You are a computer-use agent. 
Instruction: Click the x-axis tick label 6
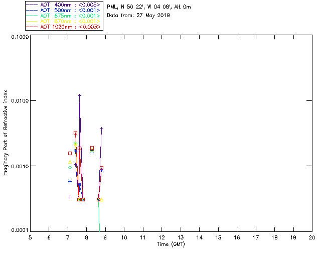[49, 237]
